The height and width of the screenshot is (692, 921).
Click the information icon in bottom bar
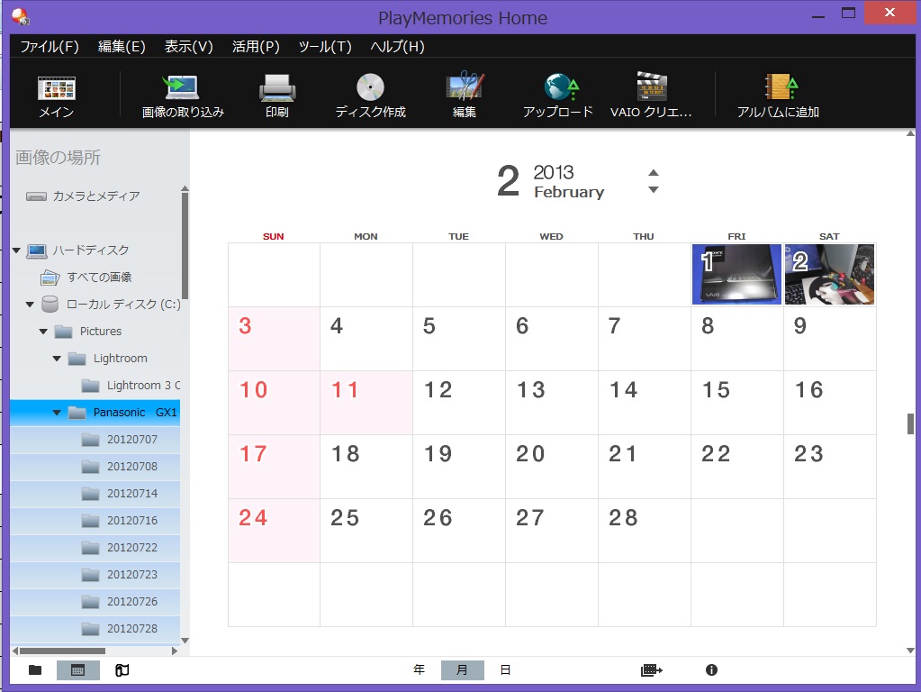(x=711, y=669)
